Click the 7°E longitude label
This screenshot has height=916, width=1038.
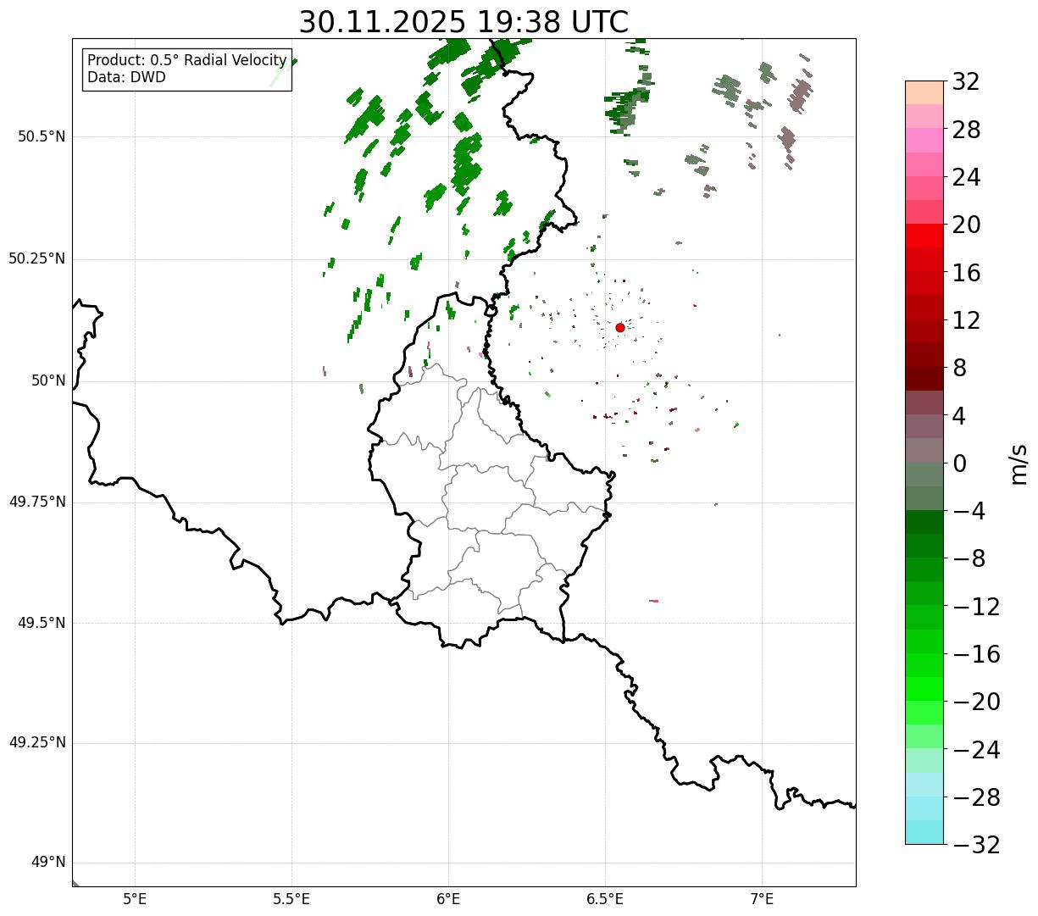(x=762, y=899)
